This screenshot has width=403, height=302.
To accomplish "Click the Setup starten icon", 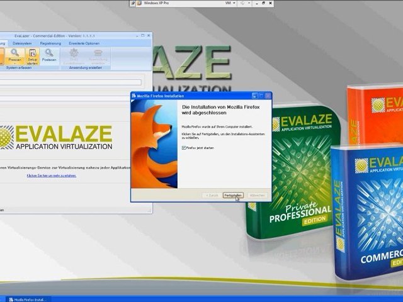I will pos(32,53).
